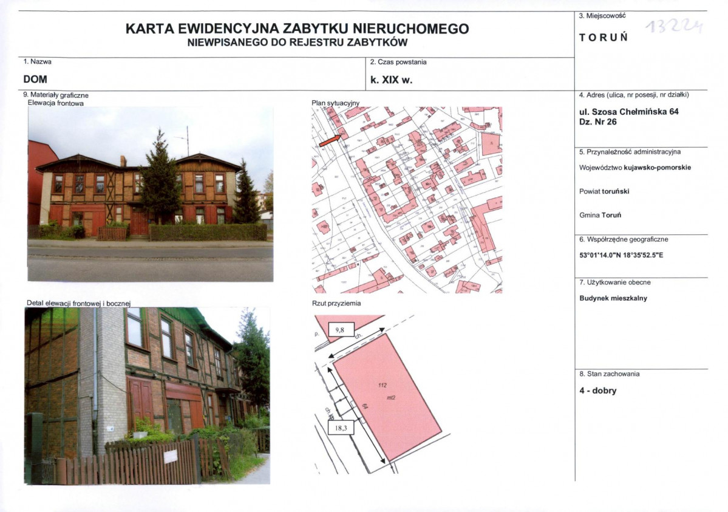
Task: Click the caption Elewacja frontowa
Action: tap(56, 103)
